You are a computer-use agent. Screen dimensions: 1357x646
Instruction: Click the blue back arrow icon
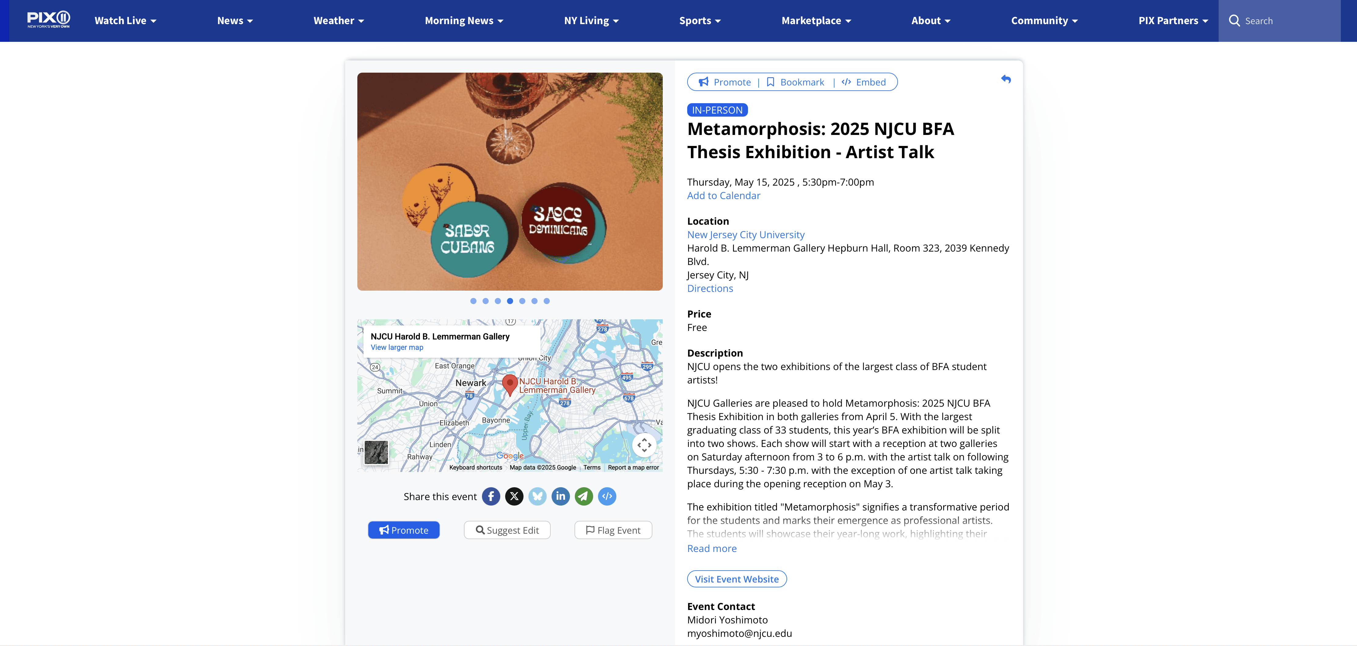pos(1006,79)
